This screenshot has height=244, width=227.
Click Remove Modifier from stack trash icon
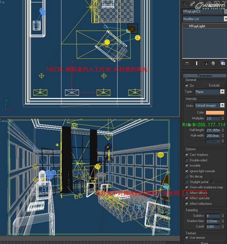213,63
